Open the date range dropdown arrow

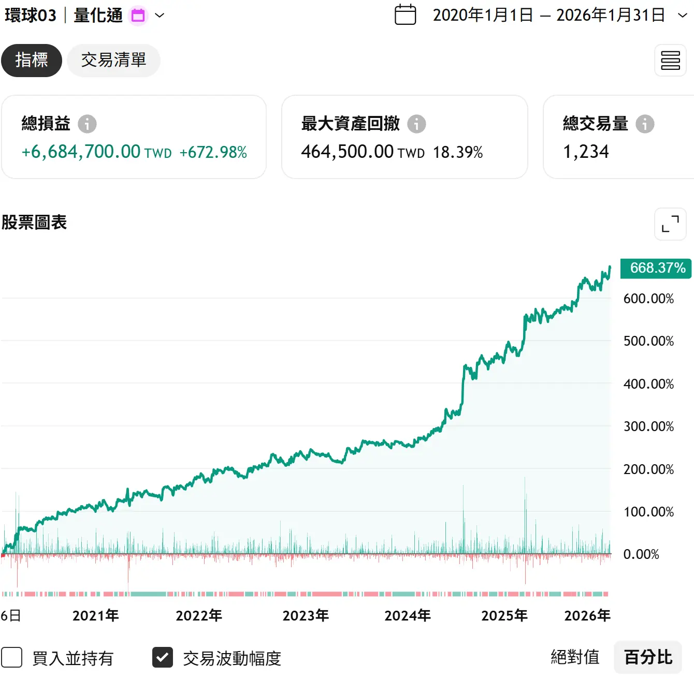click(x=683, y=16)
